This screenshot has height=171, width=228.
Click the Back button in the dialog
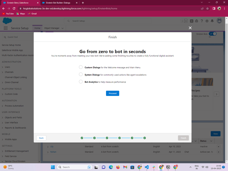(x=41, y=138)
